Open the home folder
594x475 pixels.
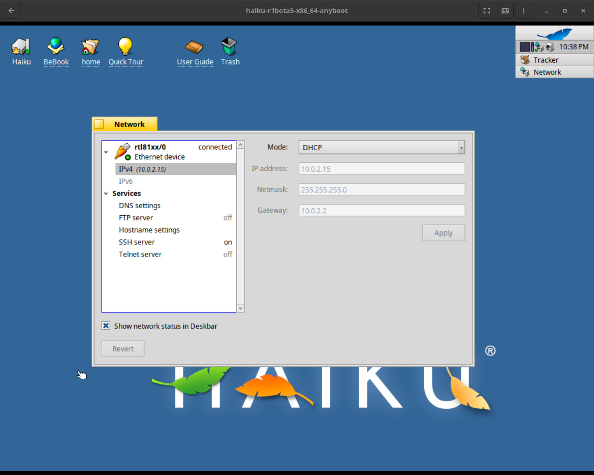[x=90, y=46]
